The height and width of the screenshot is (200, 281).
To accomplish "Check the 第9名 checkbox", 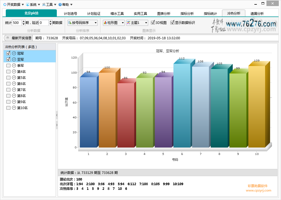I will tap(8, 102).
